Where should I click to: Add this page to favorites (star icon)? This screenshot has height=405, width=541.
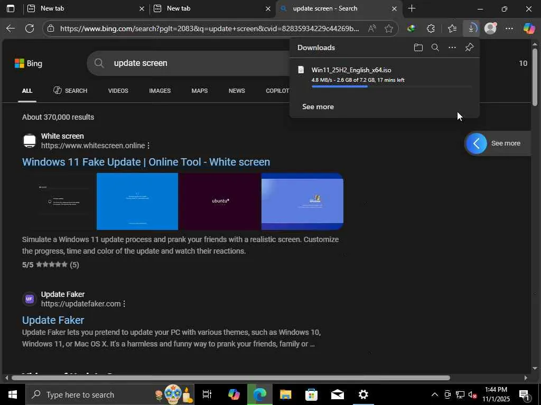click(x=389, y=28)
